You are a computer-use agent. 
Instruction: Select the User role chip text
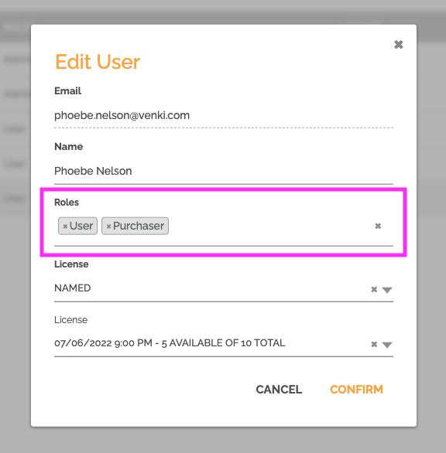click(81, 226)
